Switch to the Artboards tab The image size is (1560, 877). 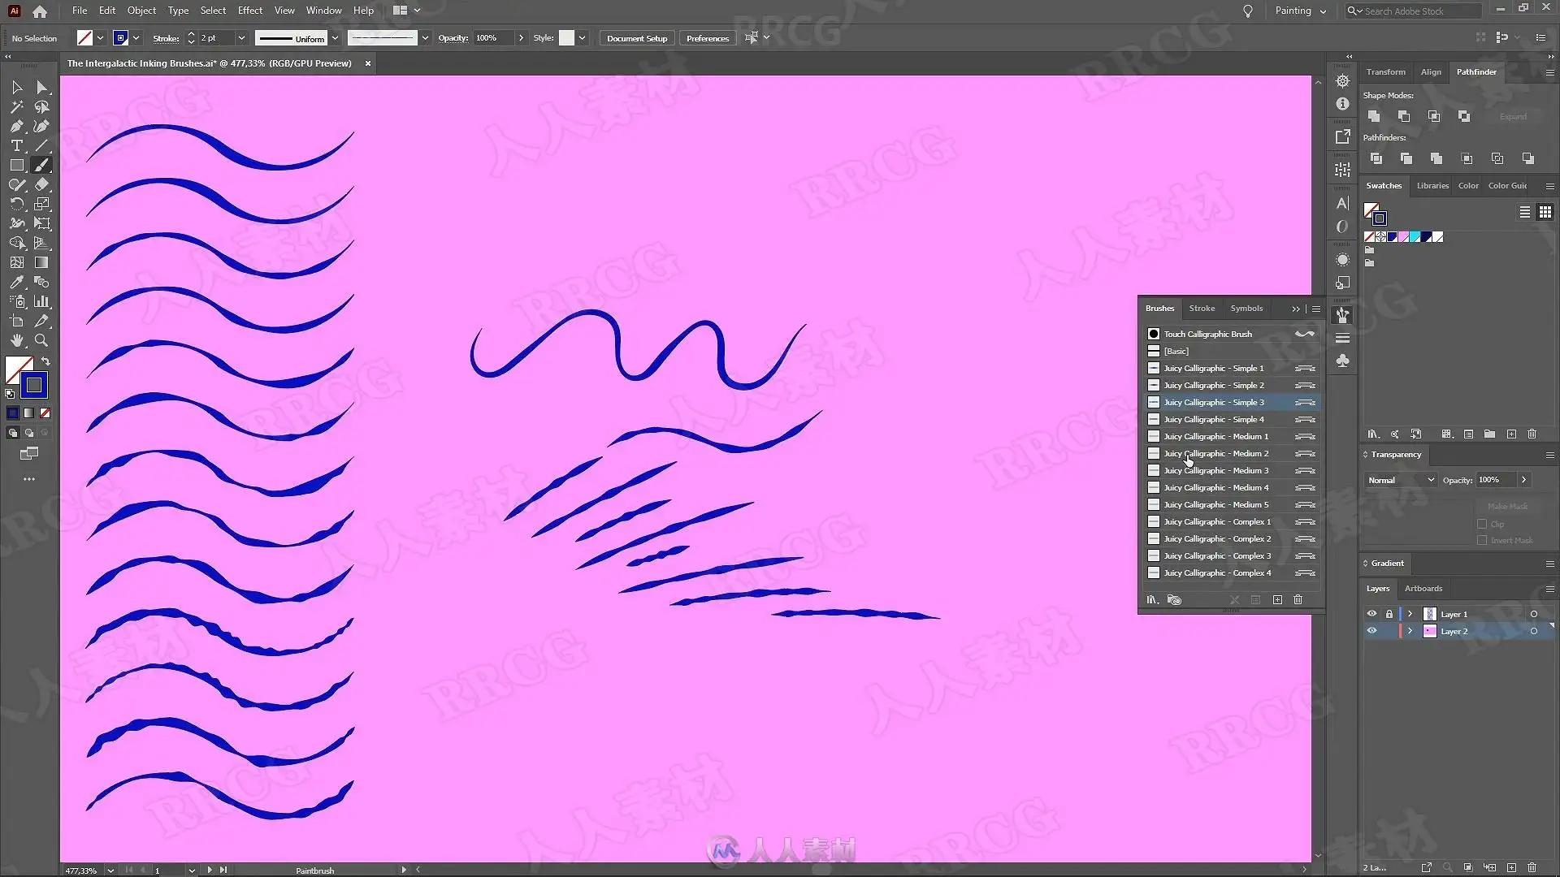pyautogui.click(x=1423, y=589)
